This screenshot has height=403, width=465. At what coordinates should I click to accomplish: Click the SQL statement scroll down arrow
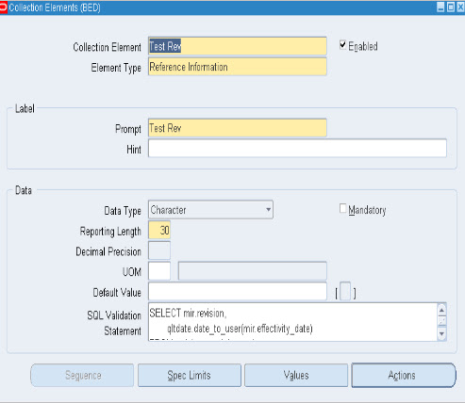click(441, 333)
